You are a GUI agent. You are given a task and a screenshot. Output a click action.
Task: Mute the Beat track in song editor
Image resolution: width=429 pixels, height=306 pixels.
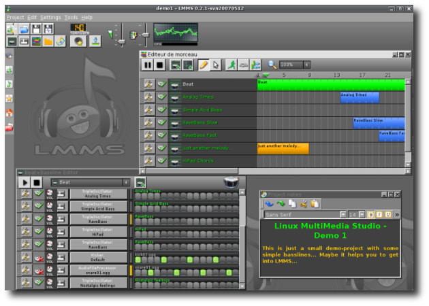tap(161, 84)
